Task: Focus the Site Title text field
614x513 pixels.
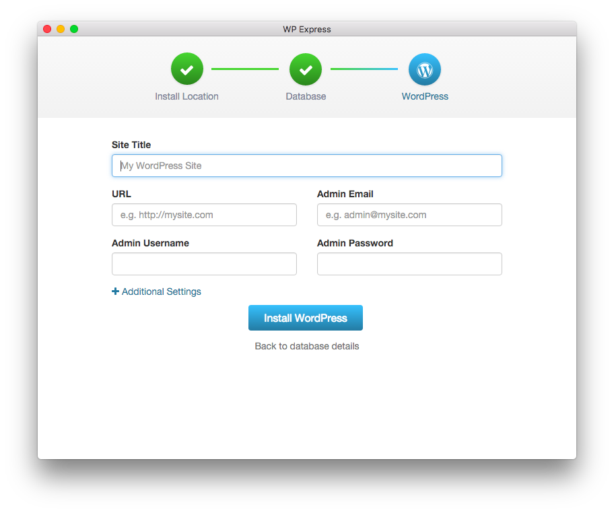Action: coord(307,166)
